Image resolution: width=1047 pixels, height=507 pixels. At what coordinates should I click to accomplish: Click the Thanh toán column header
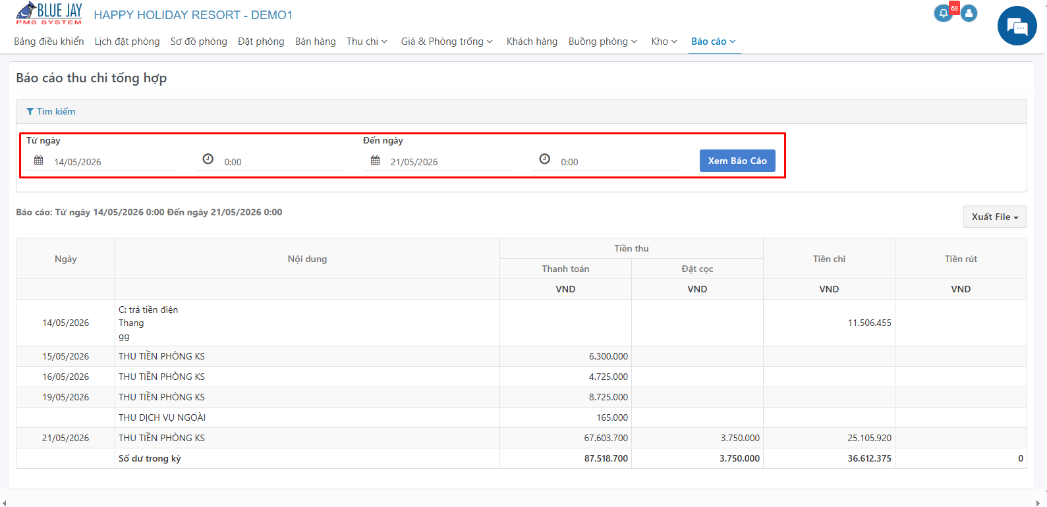[565, 269]
